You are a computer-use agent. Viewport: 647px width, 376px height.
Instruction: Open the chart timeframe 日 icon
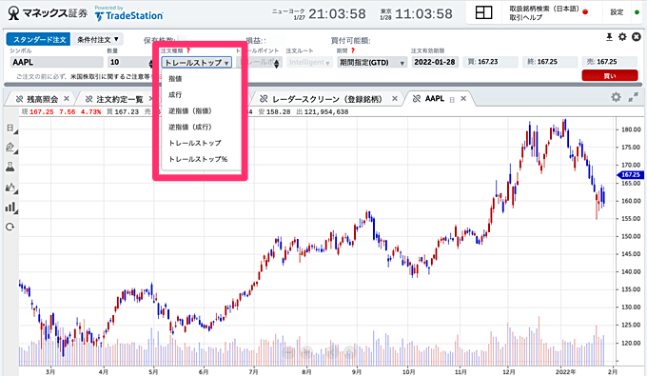(10, 129)
